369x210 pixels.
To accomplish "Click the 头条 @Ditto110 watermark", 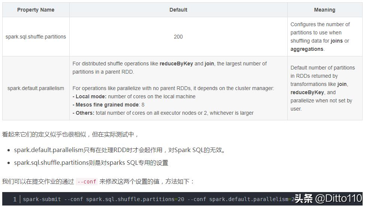I will [x=328, y=198].
